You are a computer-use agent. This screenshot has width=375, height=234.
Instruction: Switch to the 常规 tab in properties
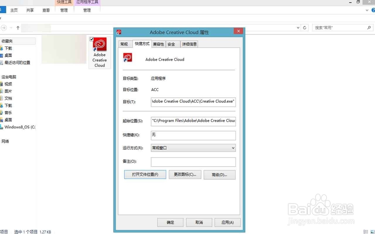tap(124, 44)
